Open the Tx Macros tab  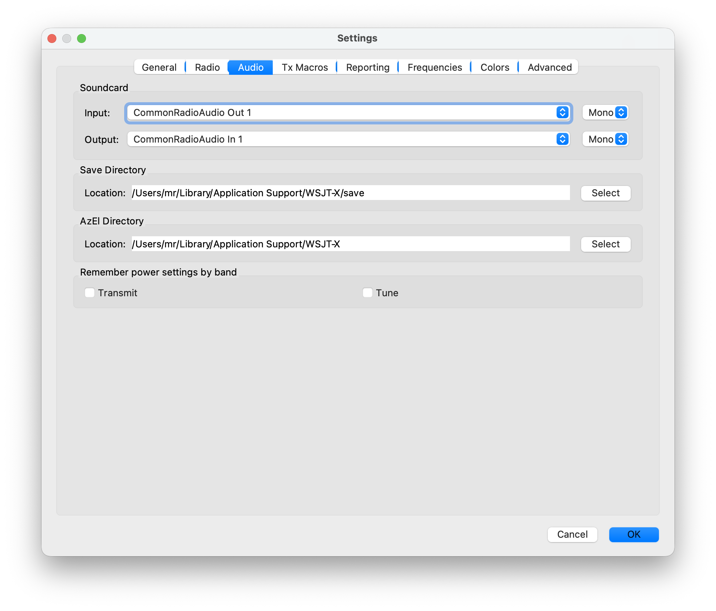pyautogui.click(x=305, y=67)
